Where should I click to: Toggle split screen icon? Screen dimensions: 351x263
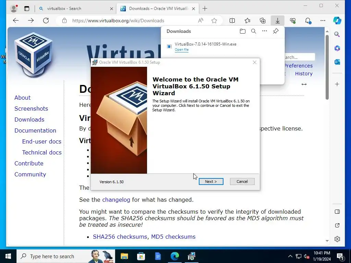pyautogui.click(x=232, y=21)
